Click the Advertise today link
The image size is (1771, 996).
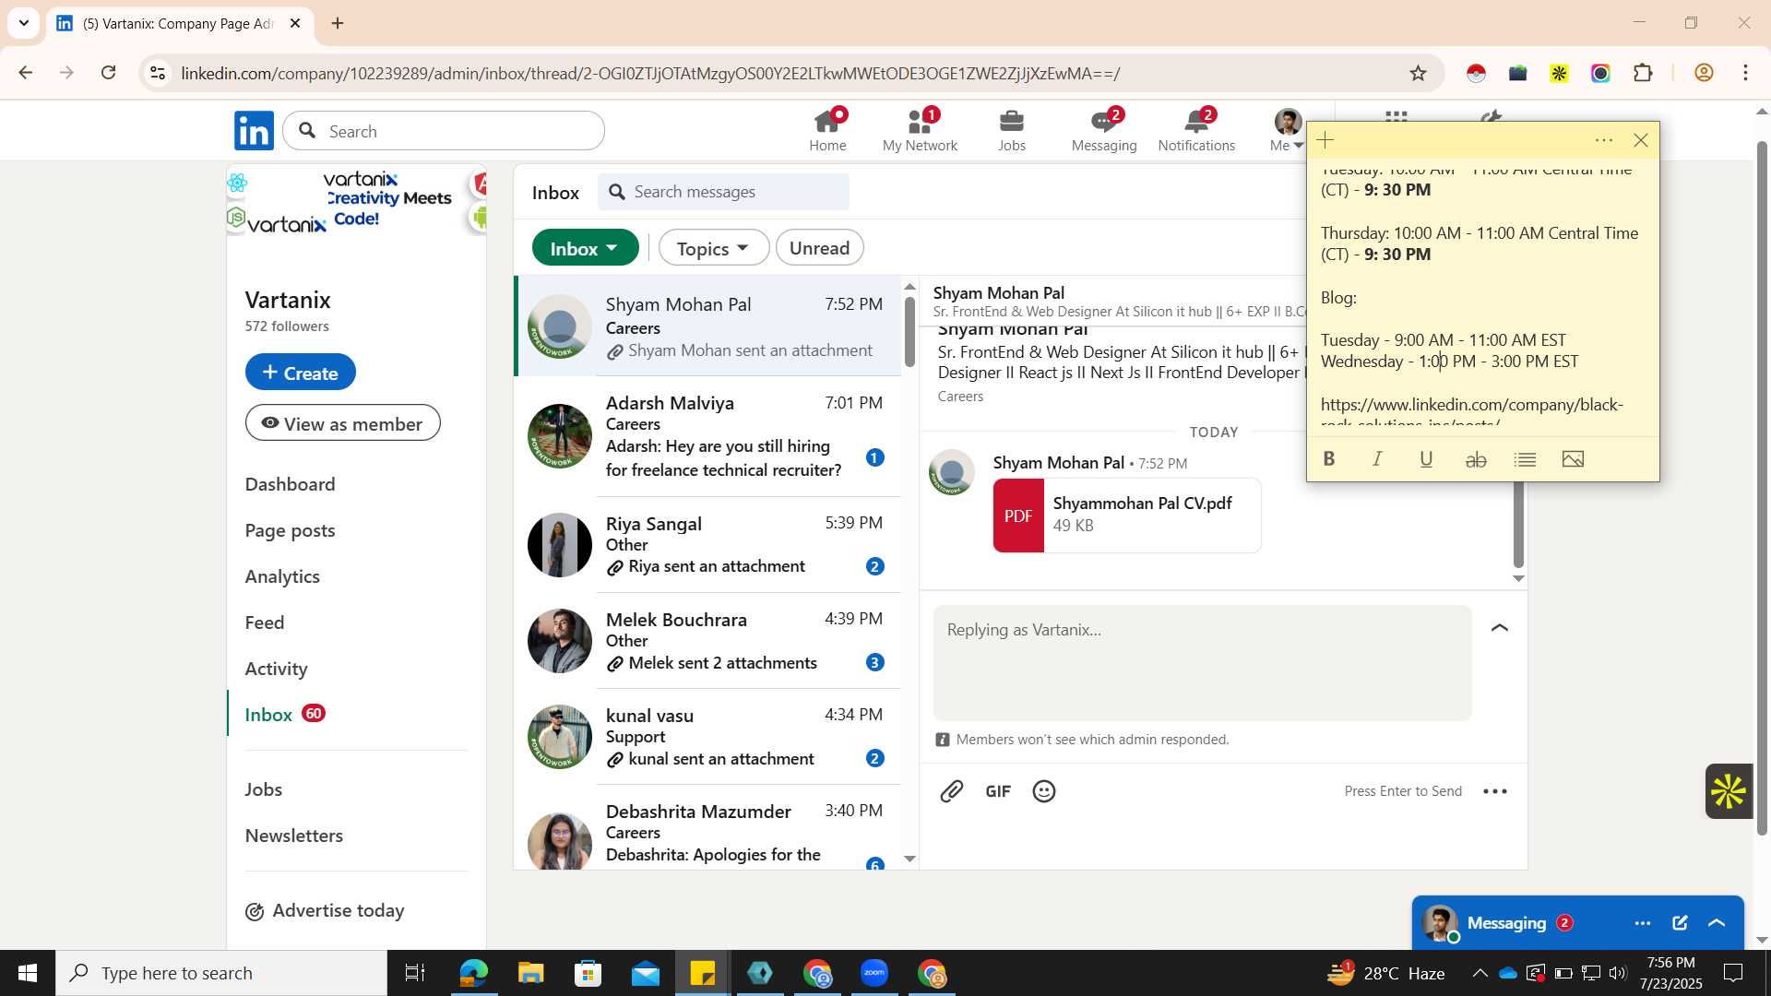click(x=325, y=911)
